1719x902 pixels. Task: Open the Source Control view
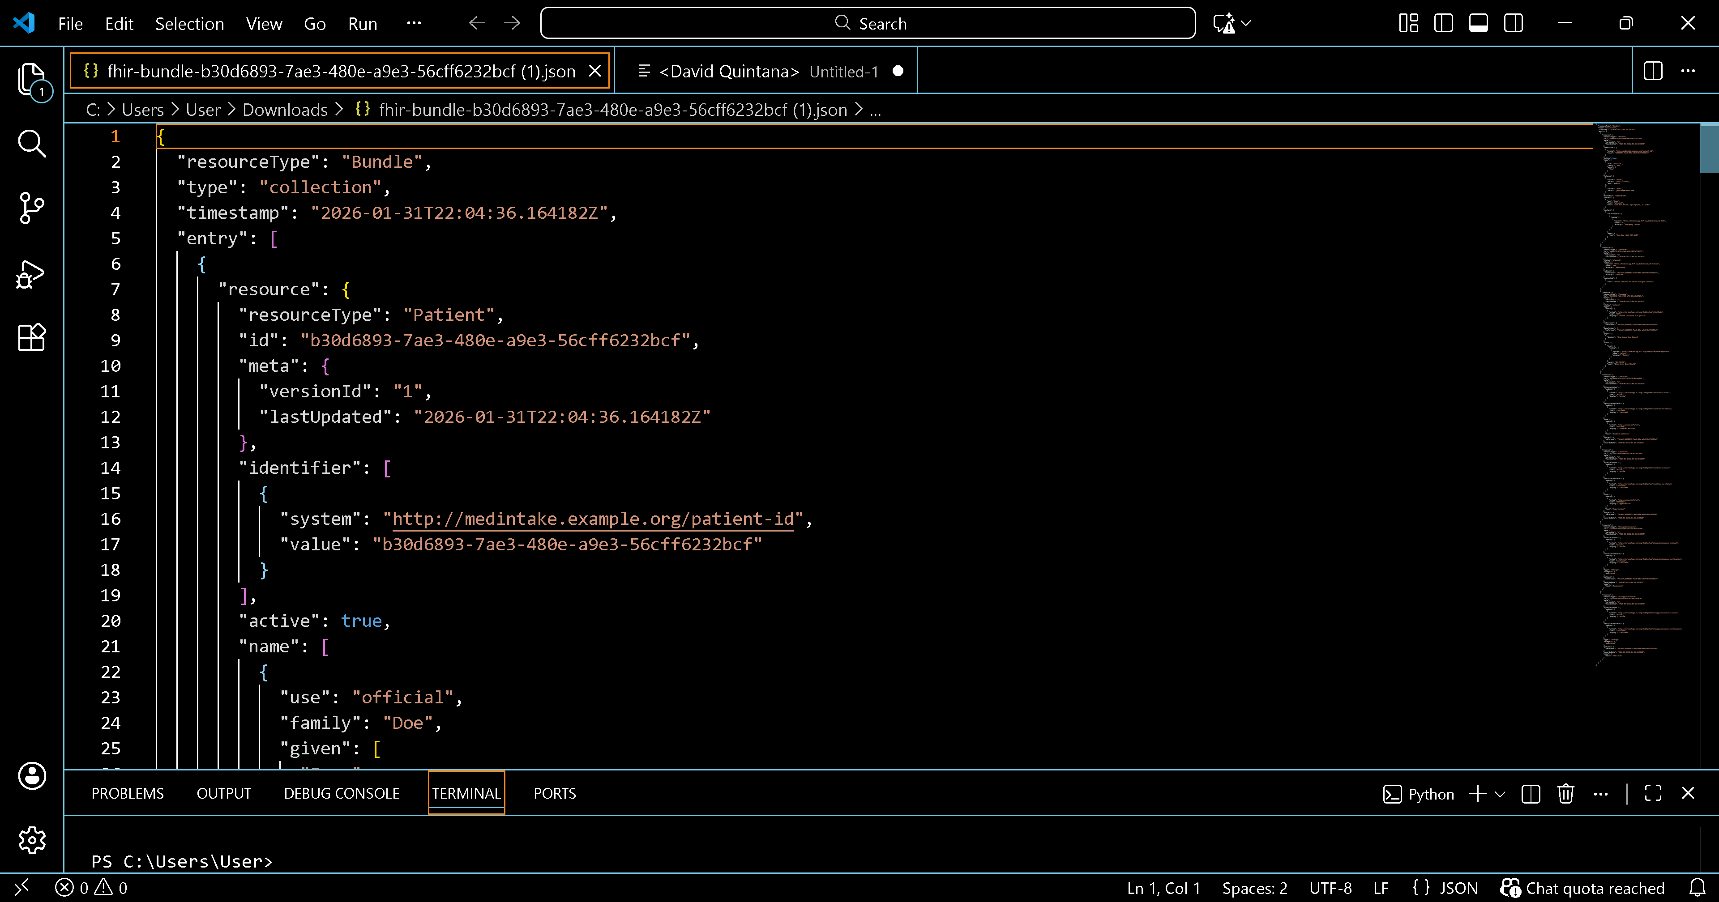[x=31, y=208]
